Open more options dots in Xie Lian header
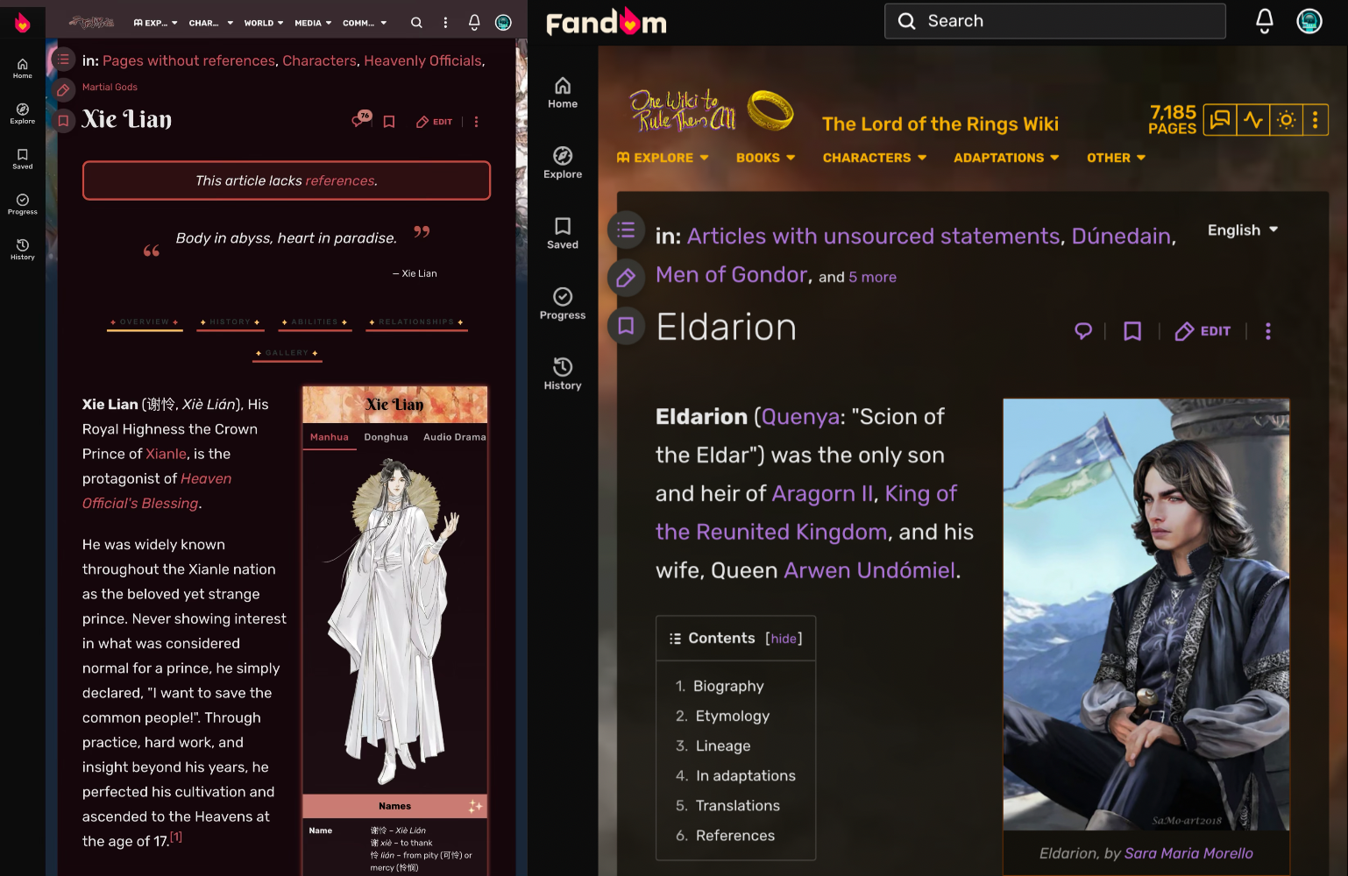The image size is (1348, 876). (x=445, y=23)
